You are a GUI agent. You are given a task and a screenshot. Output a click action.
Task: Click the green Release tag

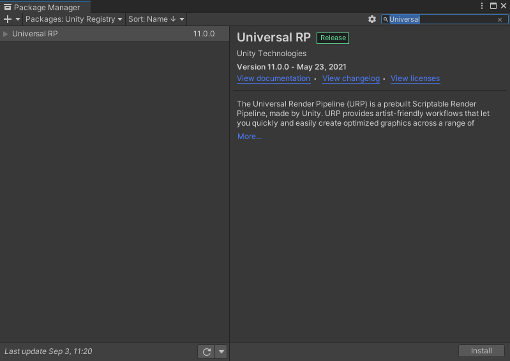tap(333, 38)
